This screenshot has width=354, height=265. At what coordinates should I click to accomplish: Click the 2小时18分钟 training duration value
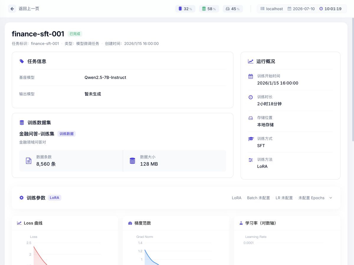269,104
